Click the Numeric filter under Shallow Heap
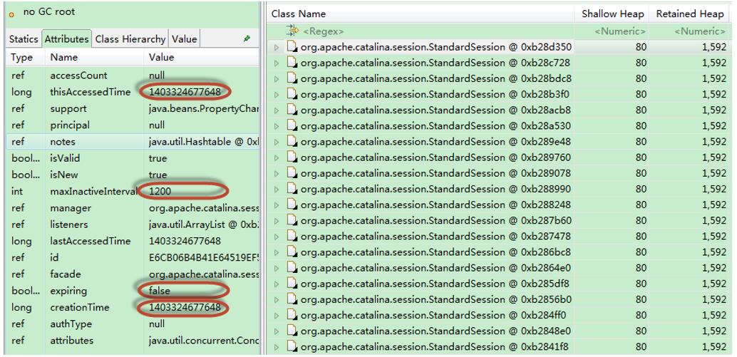Image resolution: width=737 pixels, height=357 pixels. pyautogui.click(x=620, y=31)
